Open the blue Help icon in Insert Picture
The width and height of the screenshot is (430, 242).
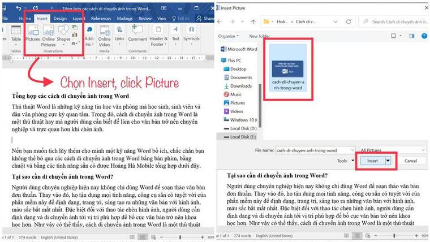pyautogui.click(x=424, y=36)
